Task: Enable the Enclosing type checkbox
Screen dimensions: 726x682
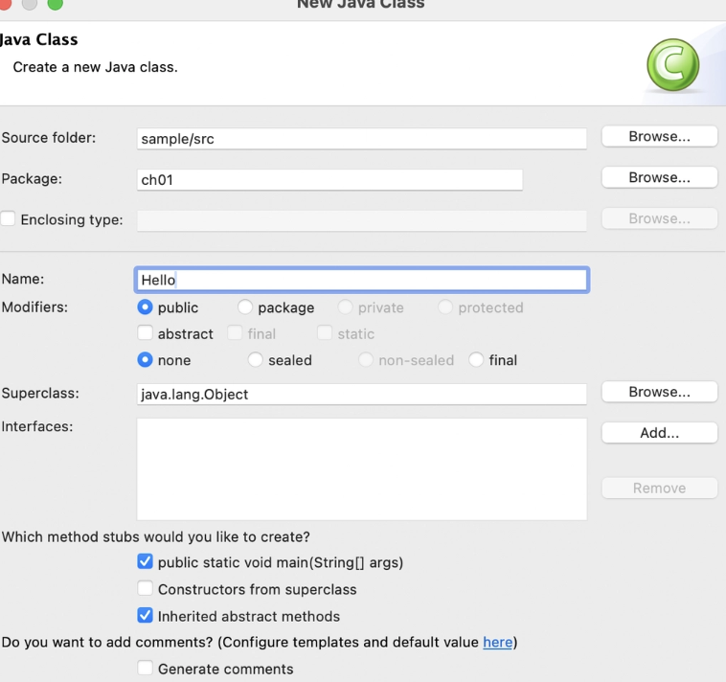Action: coord(8,218)
